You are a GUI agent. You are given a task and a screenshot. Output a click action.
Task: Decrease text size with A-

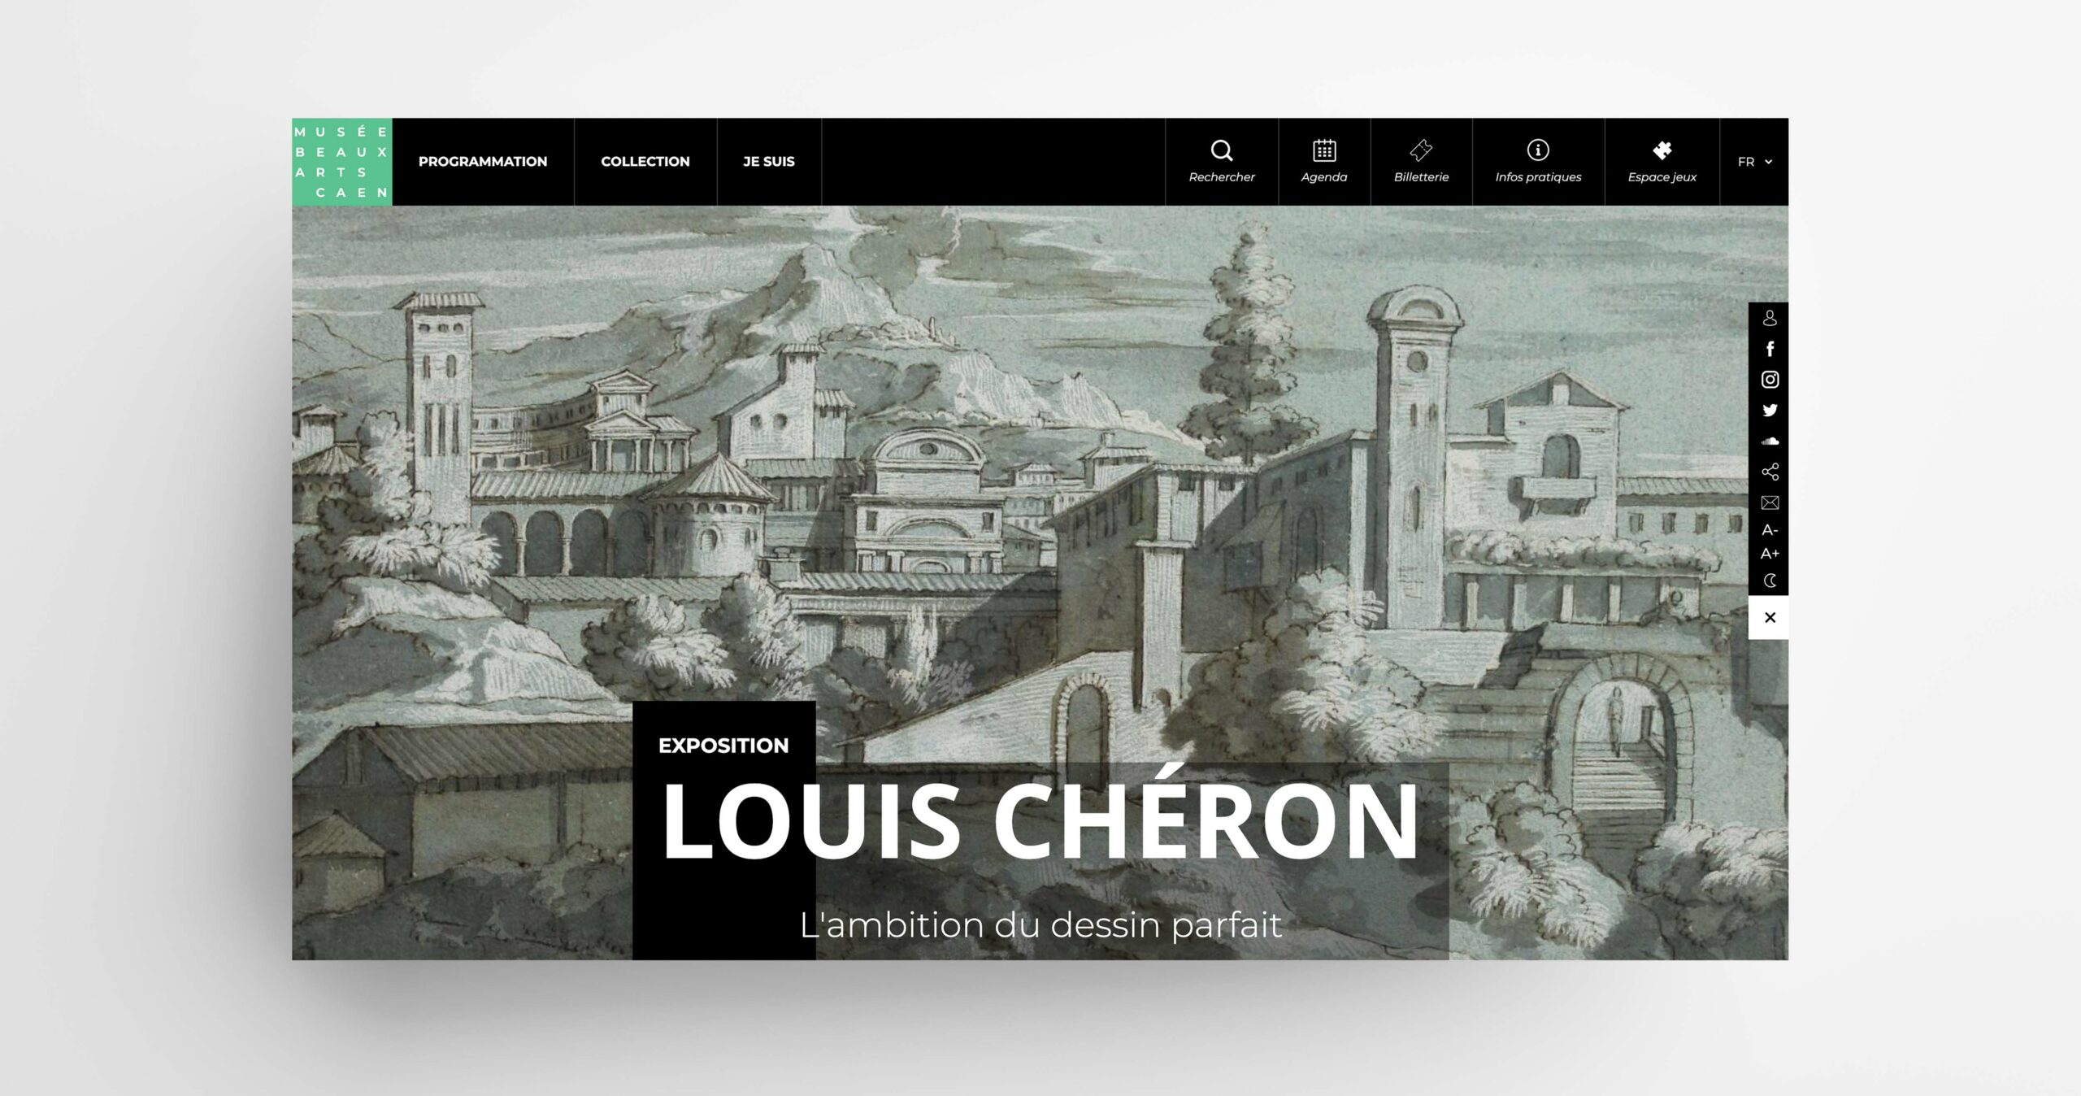1770,530
